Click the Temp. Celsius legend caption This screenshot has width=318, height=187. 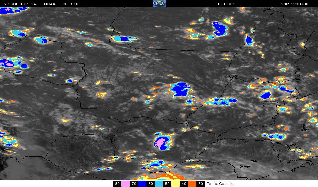point(220,184)
